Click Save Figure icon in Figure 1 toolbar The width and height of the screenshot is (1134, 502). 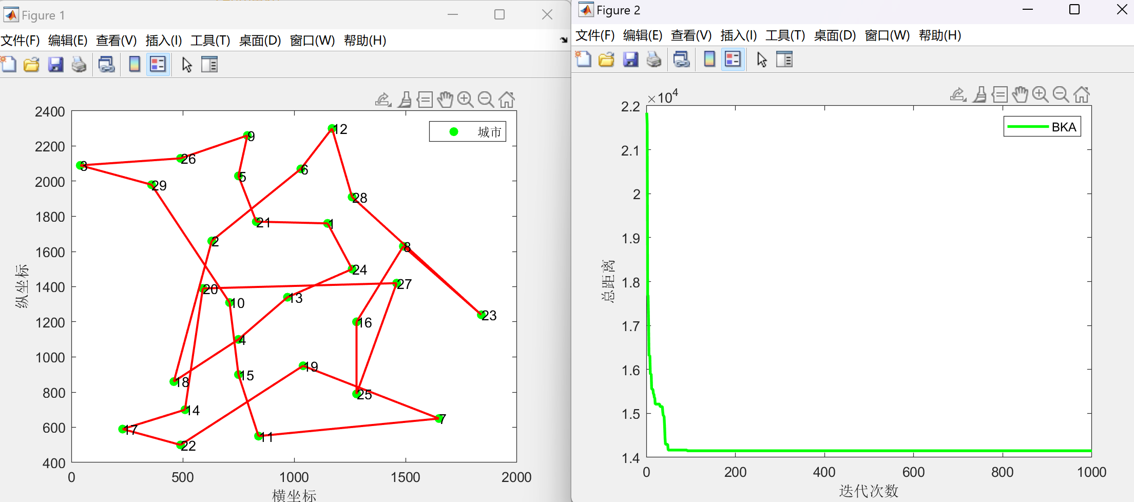coord(55,65)
